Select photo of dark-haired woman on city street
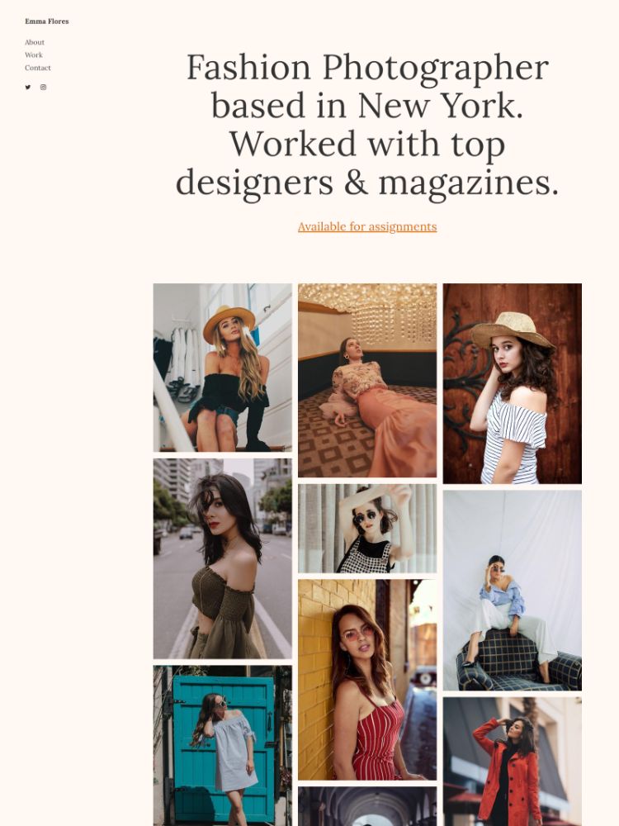 223,558
